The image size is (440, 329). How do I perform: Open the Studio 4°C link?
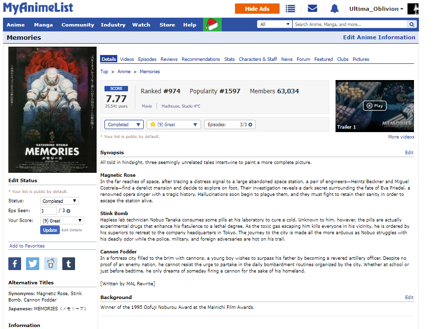coord(191,106)
